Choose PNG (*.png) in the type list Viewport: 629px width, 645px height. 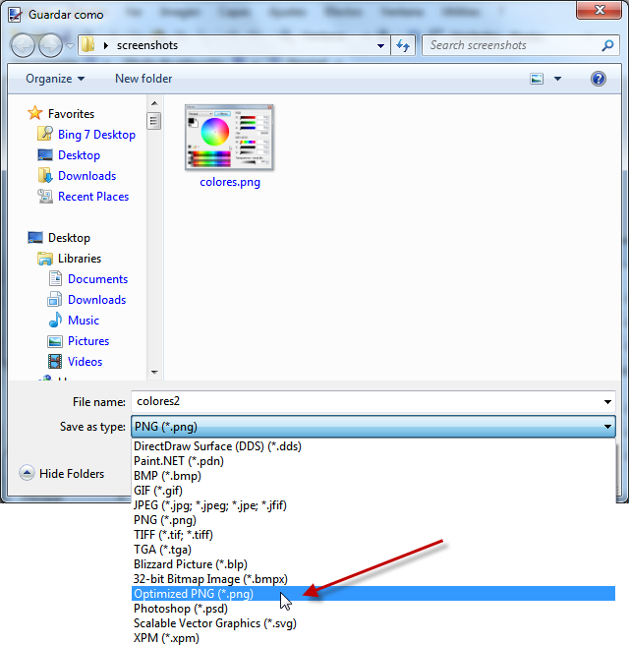click(x=373, y=520)
